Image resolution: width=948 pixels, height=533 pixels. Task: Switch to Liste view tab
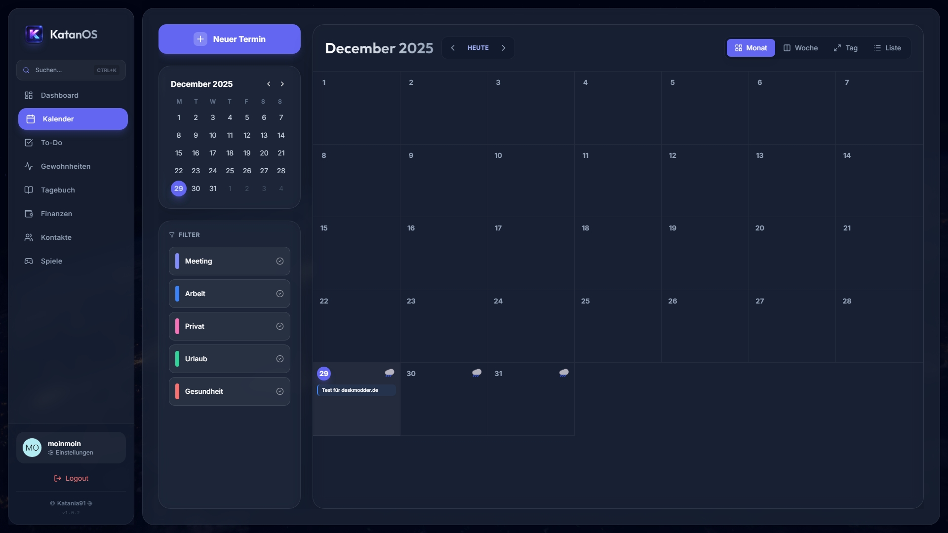tap(887, 48)
